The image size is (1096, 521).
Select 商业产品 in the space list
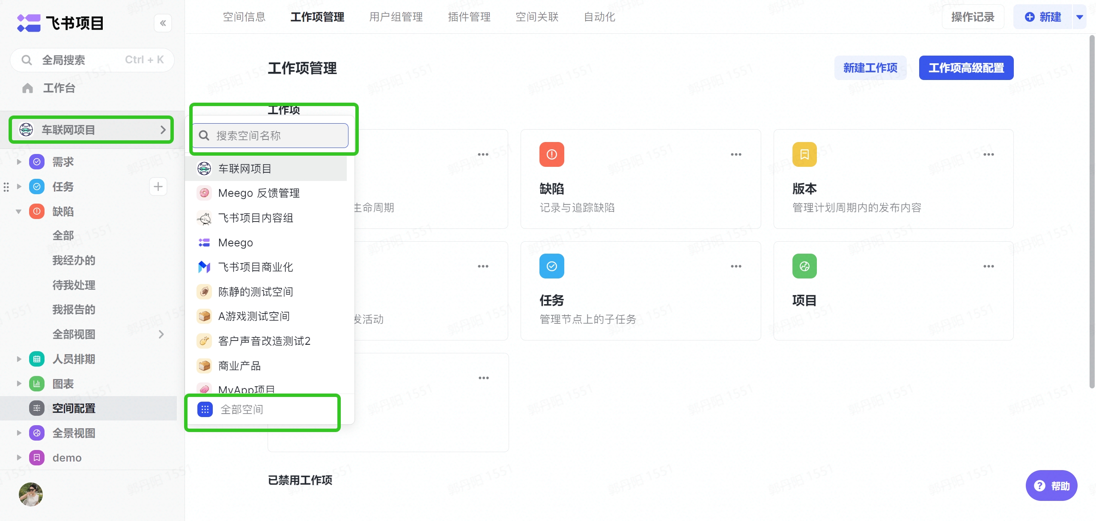click(266, 366)
